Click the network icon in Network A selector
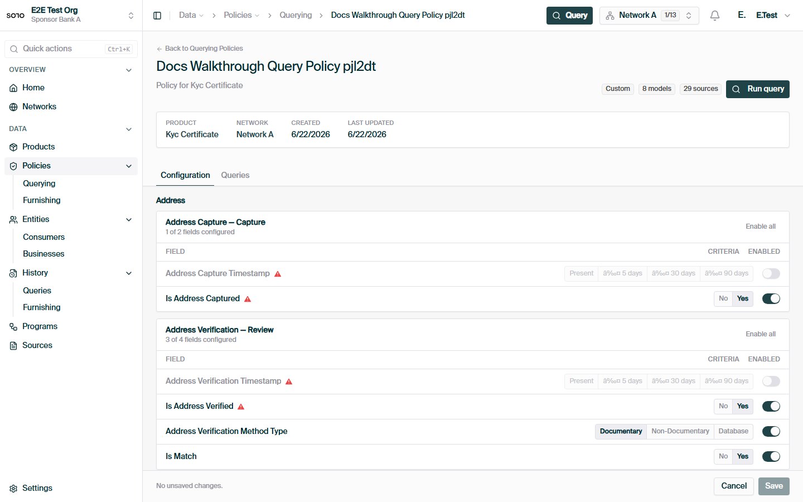Viewport: 803px width, 502px height. (610, 16)
